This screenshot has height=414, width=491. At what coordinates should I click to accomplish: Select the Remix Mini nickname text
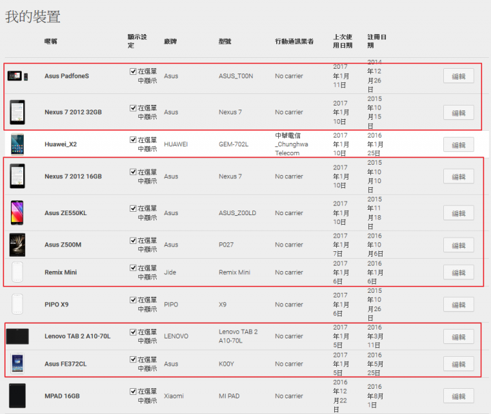[61, 272]
